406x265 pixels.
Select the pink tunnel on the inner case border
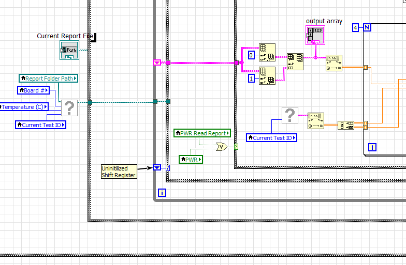coord(236,63)
